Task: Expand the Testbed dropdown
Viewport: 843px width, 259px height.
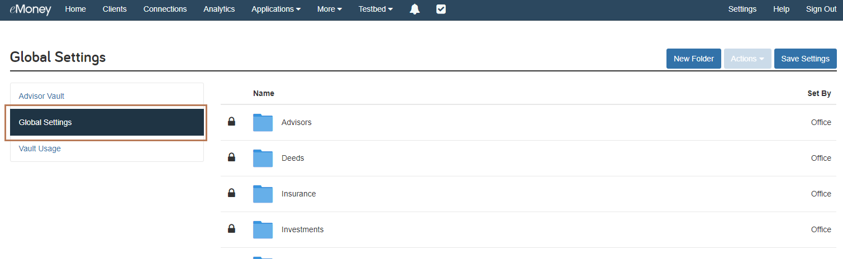Action: [375, 9]
